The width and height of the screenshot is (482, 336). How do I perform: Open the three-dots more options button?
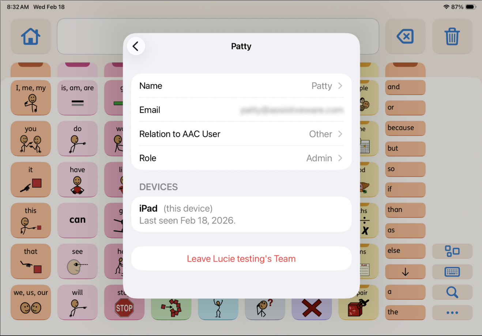coord(452,313)
